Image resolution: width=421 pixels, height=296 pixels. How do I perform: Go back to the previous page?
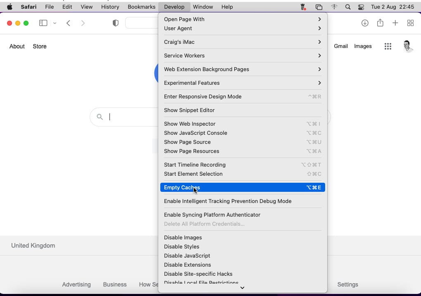click(69, 23)
